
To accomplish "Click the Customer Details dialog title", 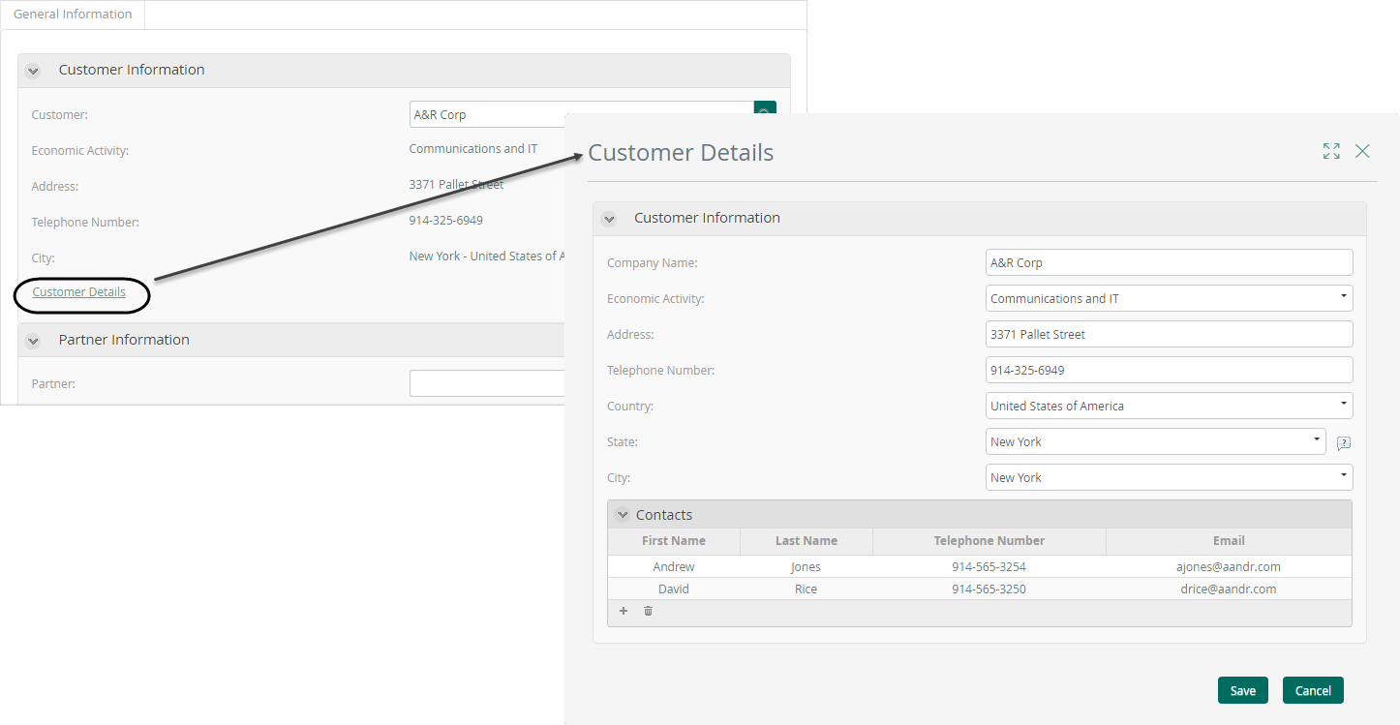I will pyautogui.click(x=681, y=153).
